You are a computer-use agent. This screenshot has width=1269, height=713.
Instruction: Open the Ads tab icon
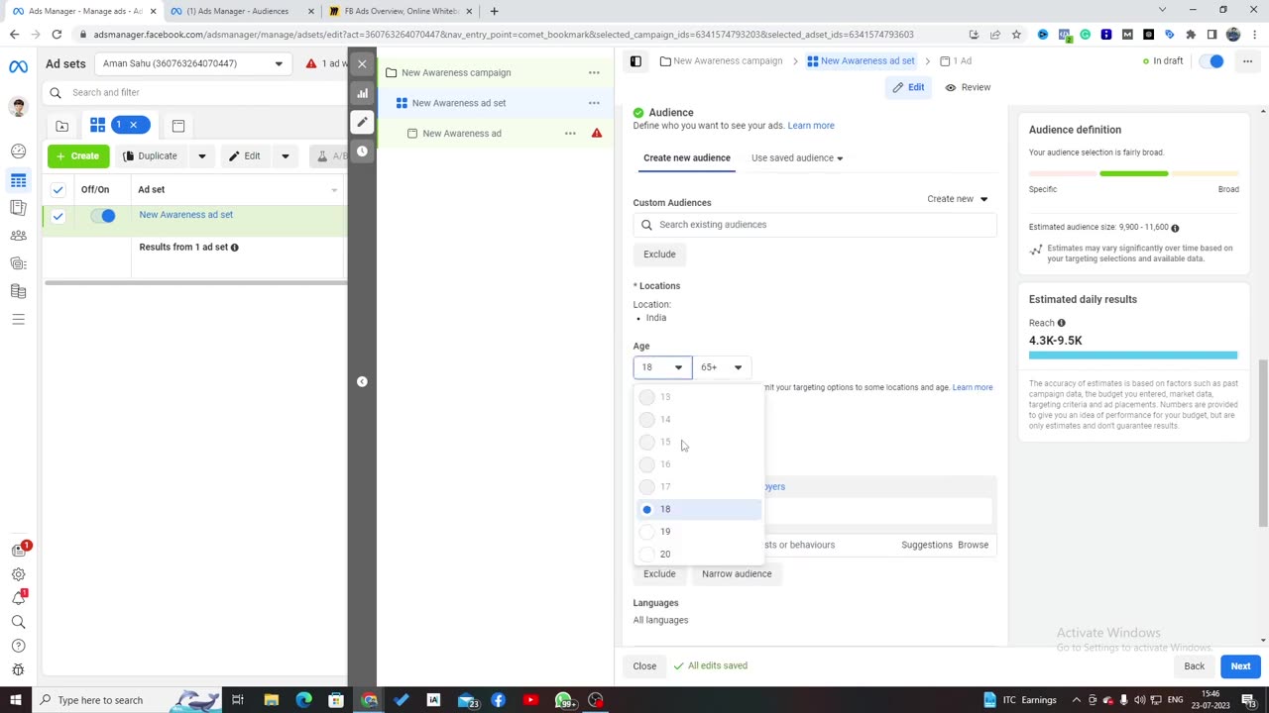(178, 126)
